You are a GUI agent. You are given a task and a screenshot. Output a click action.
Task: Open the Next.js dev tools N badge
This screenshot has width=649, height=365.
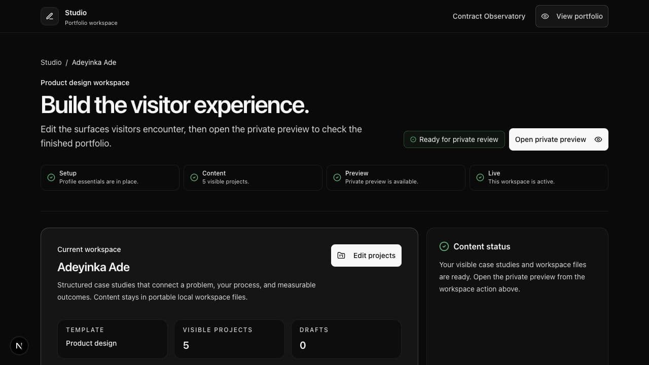19,346
